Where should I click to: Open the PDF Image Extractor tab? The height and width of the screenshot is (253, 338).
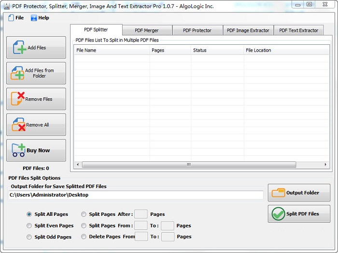tap(248, 30)
